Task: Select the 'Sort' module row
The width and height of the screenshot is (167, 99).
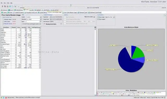Action: (21, 46)
